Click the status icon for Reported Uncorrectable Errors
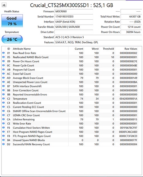143x177 pixels. pyautogui.click(x=3, y=95)
